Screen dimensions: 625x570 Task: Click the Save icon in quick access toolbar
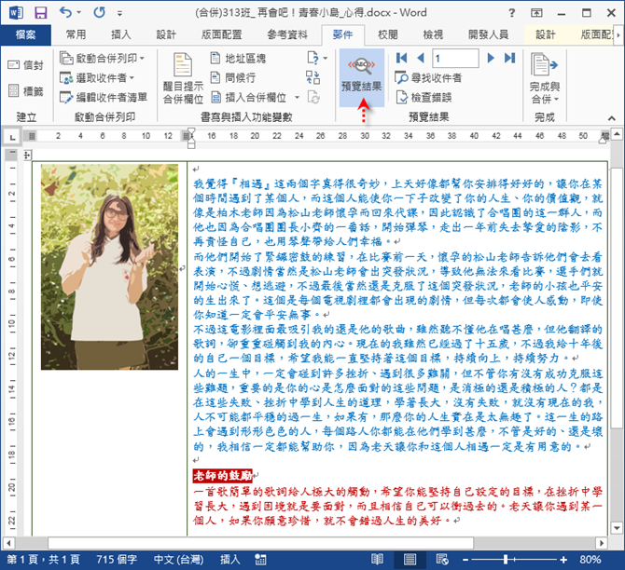41,13
